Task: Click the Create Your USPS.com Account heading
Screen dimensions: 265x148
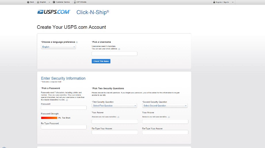Action: coord(71,27)
